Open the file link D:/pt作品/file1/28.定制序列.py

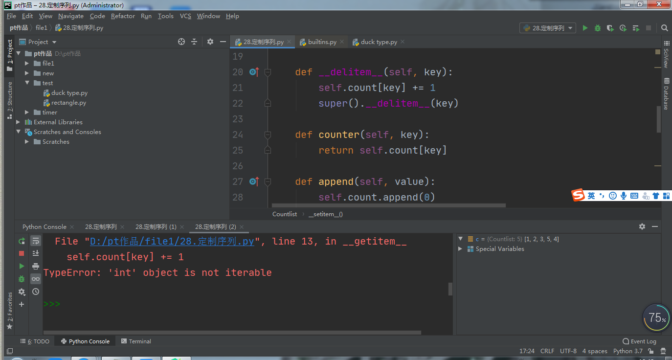172,241
